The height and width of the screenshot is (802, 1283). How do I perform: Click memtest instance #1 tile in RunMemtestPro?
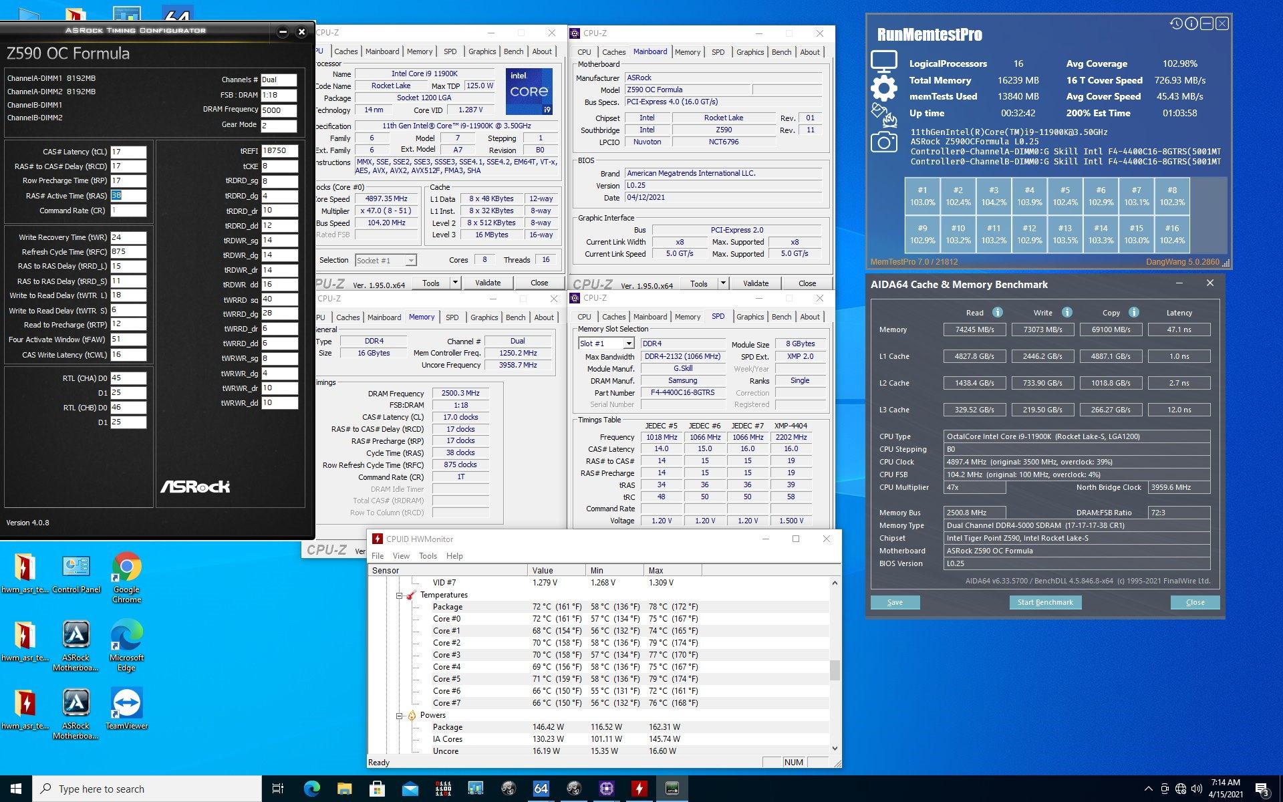tap(922, 196)
